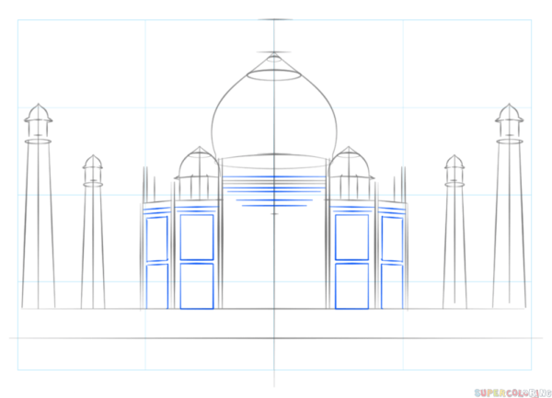552x398 pixels.
Task: Select the wide upper-left blue panel
Action: (197, 238)
